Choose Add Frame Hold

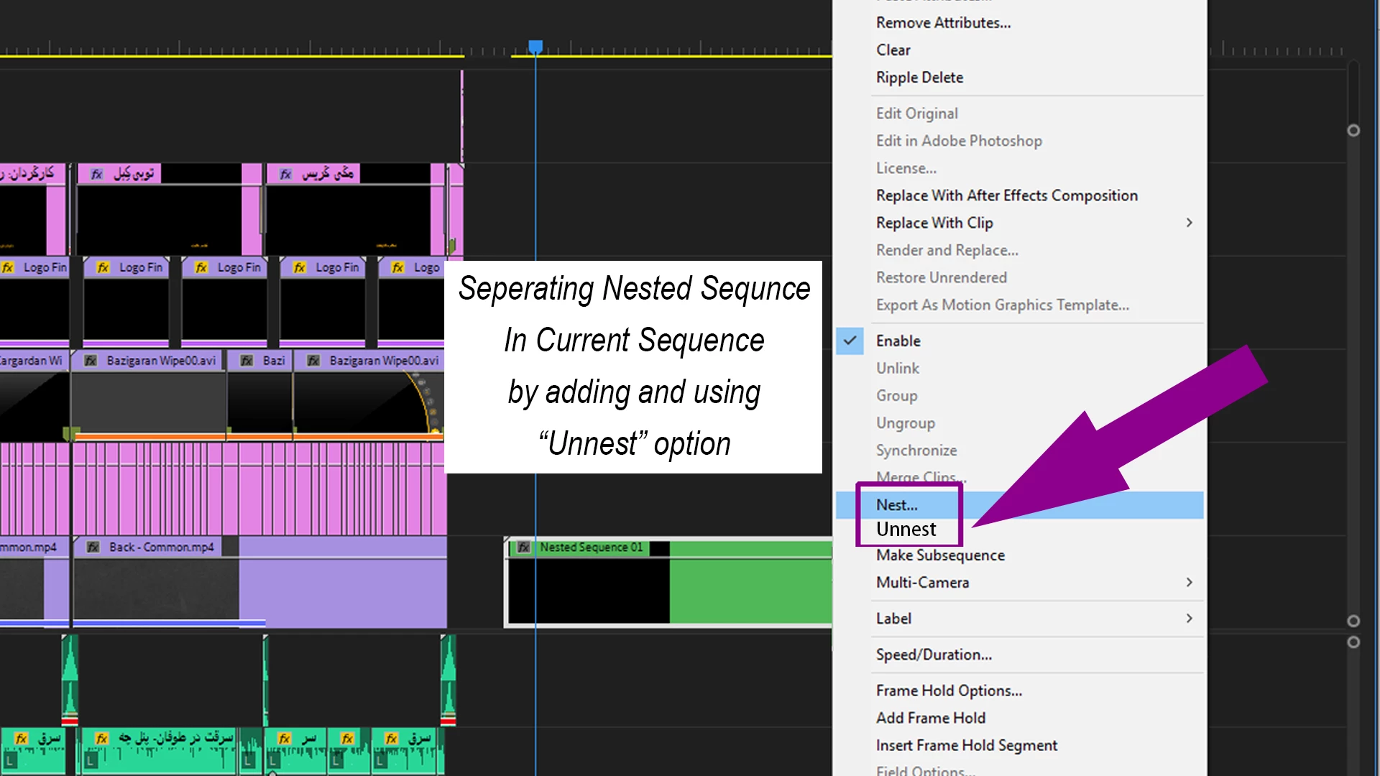tap(930, 718)
